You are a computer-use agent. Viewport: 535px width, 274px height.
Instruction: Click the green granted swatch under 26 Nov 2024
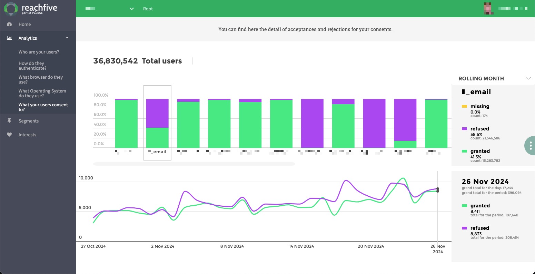pos(465,206)
